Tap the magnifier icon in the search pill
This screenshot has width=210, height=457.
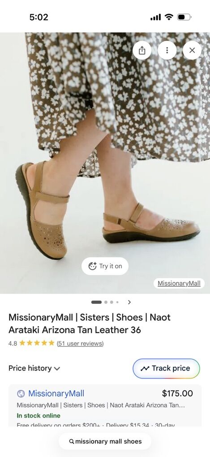coord(72,442)
